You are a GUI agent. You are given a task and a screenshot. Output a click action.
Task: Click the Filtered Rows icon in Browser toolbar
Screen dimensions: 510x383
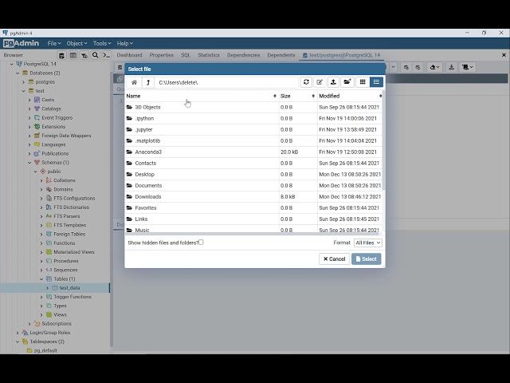coord(84,55)
